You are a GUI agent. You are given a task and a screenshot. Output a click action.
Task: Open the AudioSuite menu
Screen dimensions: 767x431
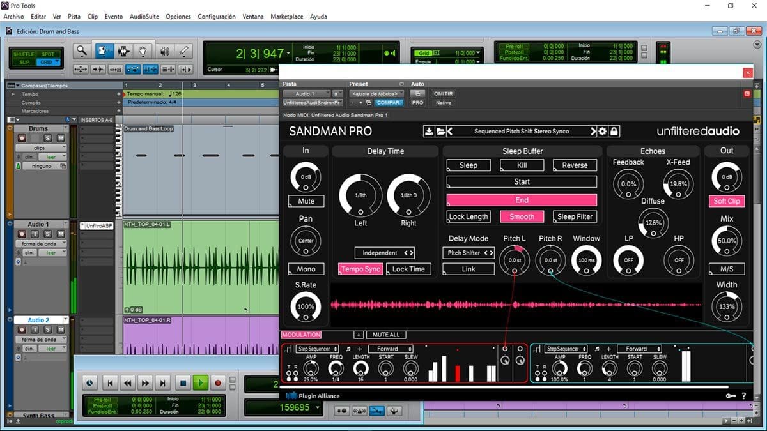144,17
